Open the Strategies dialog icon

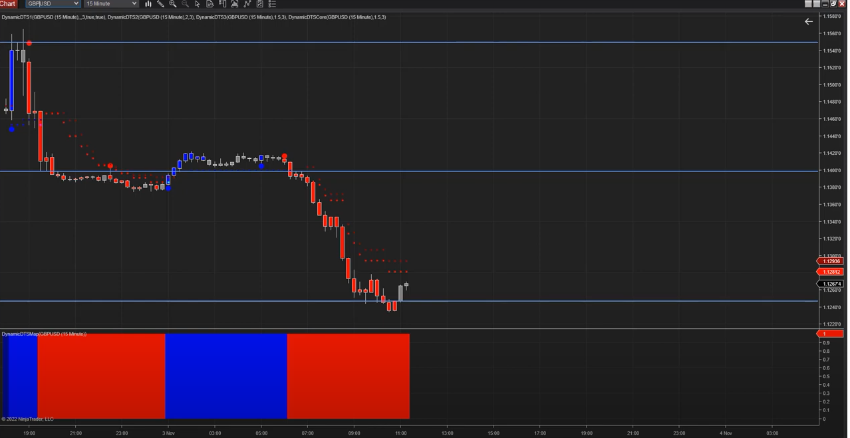click(260, 4)
